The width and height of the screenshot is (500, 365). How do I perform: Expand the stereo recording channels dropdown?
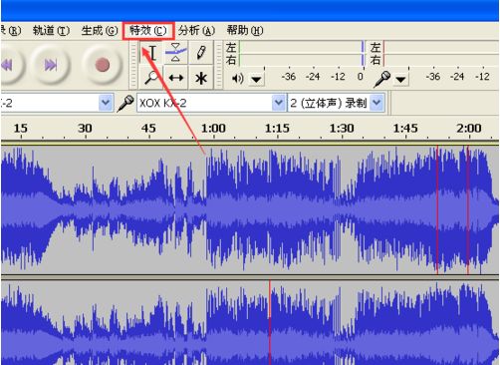pos(376,103)
